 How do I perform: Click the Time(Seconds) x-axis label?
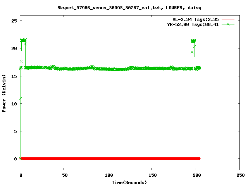129,183
